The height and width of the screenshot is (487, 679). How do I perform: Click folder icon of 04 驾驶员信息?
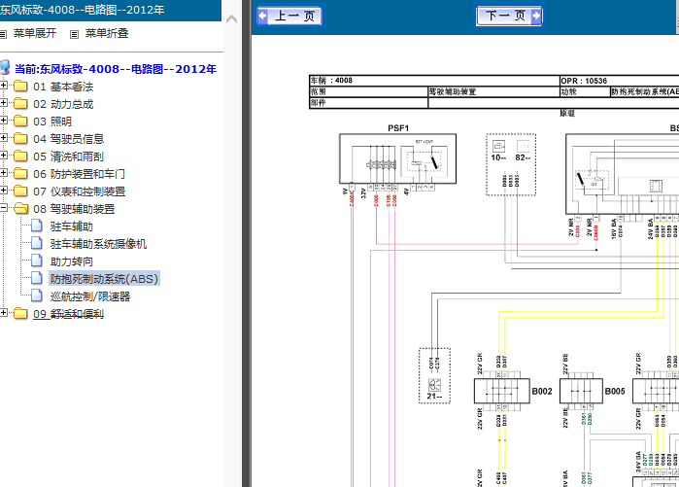(20, 139)
